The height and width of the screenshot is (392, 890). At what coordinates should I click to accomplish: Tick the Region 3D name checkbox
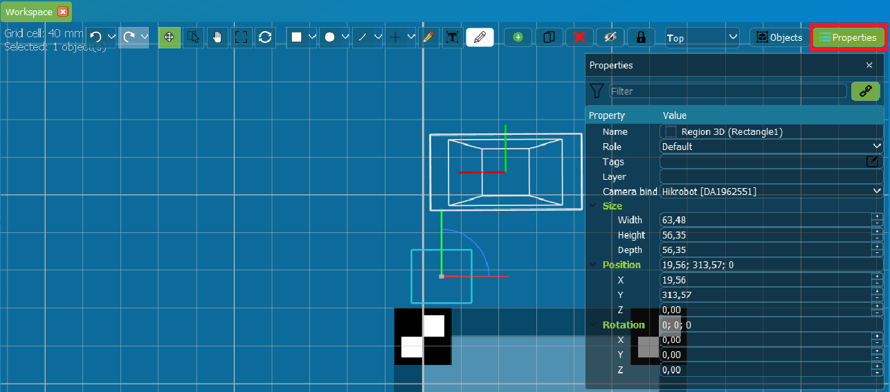coord(671,131)
